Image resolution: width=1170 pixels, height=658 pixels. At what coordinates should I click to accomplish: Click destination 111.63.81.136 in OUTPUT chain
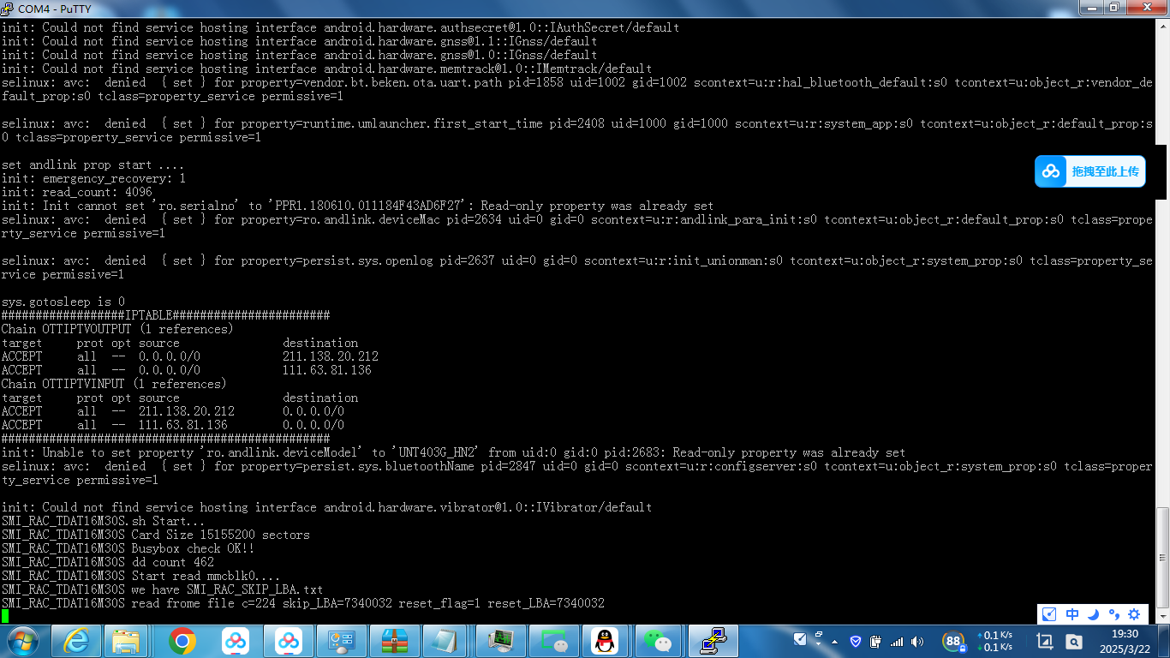pos(327,370)
